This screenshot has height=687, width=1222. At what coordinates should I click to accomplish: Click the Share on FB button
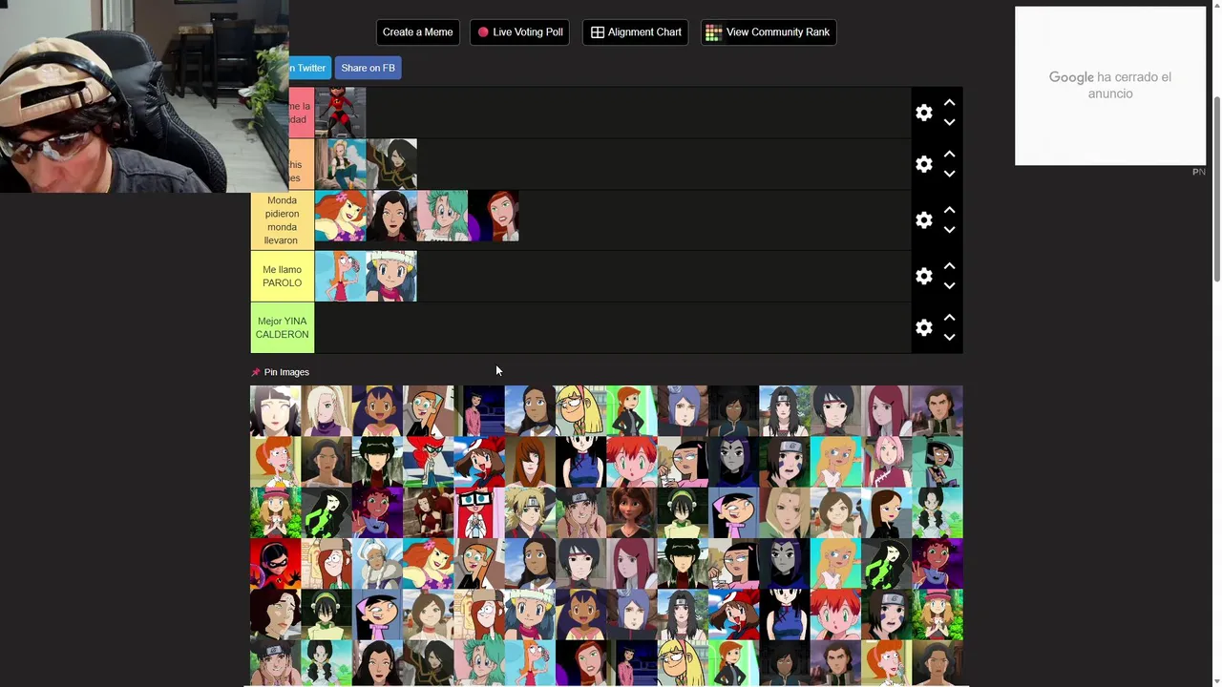[368, 68]
